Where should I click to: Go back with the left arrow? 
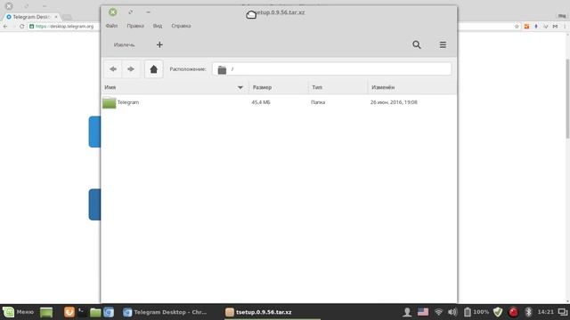coord(113,69)
